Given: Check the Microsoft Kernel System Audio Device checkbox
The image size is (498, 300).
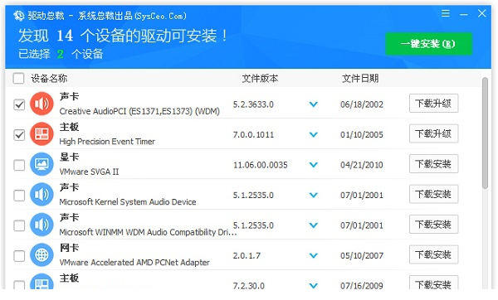Looking at the screenshot, I should coord(19,196).
